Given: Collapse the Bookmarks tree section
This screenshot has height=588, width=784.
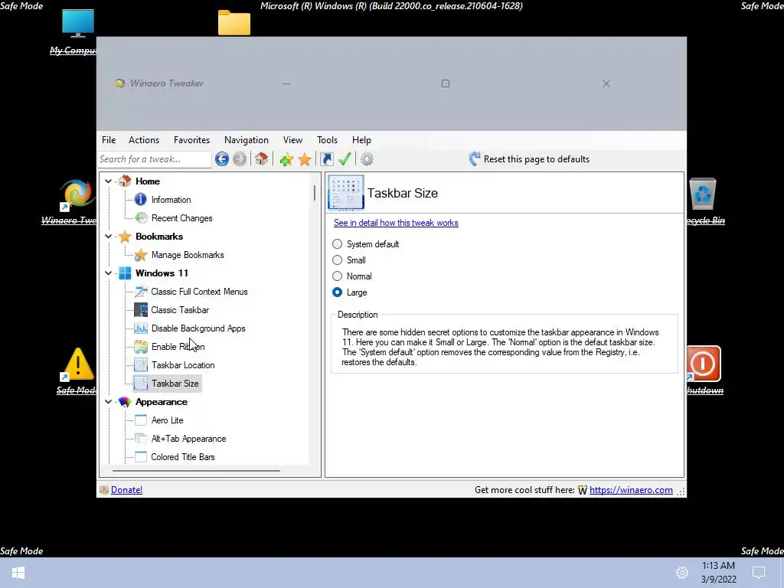Looking at the screenshot, I should pos(108,236).
